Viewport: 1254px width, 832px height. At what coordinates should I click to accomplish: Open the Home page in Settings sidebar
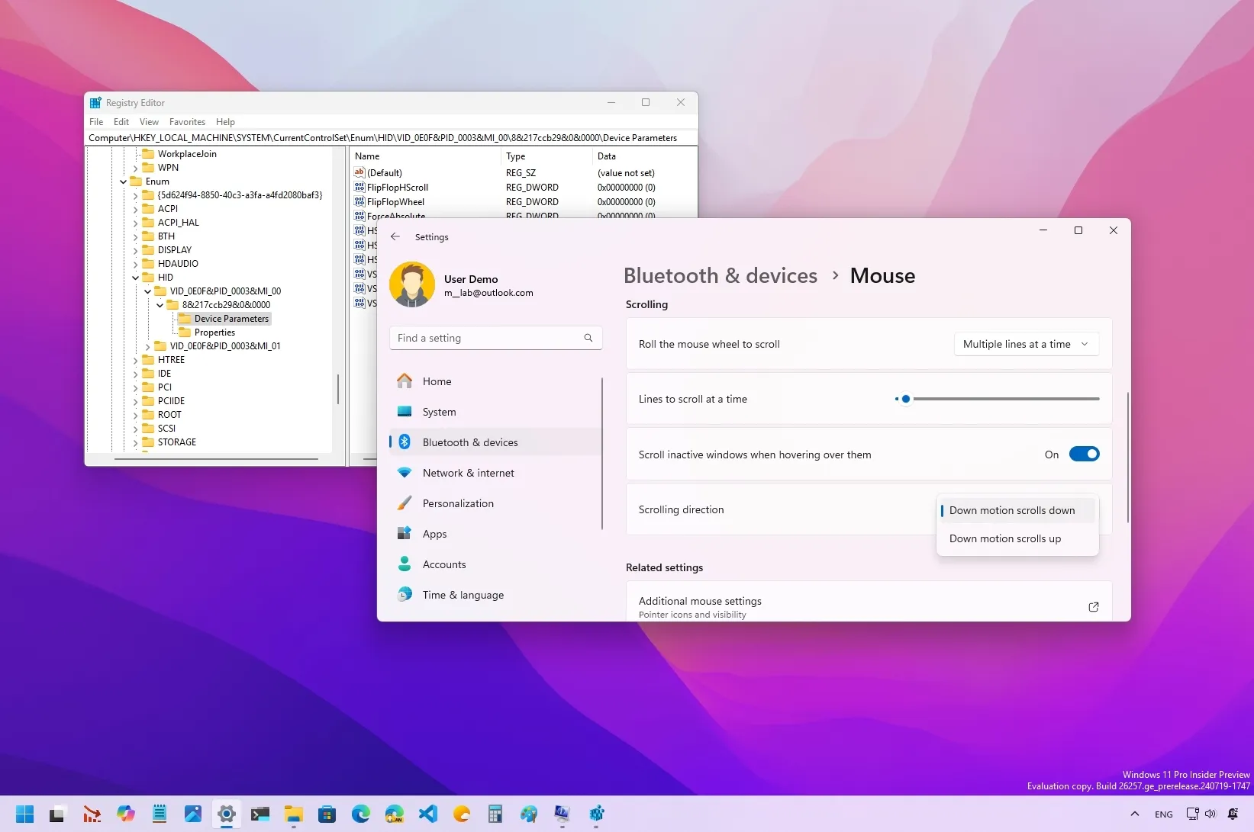[437, 381]
